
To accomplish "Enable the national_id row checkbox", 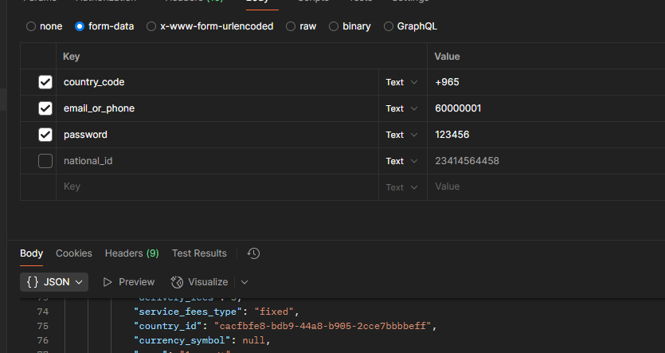I will (45, 161).
